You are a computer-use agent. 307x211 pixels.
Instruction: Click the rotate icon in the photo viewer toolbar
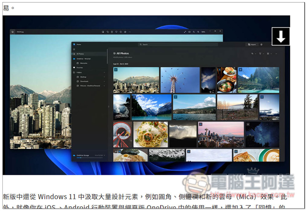[x=107, y=32]
